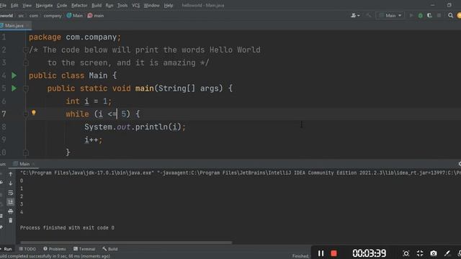461x259 pixels.
Task: Select the Main.java editor tab
Action: pyautogui.click(x=14, y=26)
